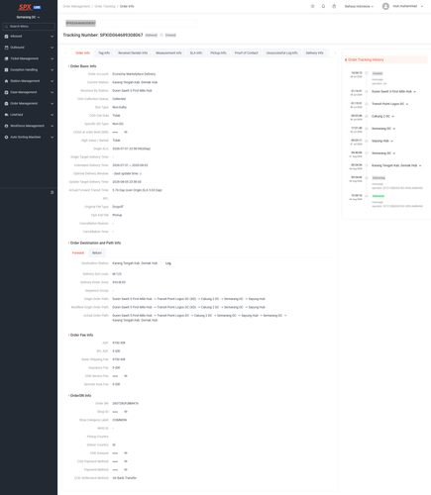Click the Forward tag near tracking number
Screen dimensions: 431x495
pos(170,35)
